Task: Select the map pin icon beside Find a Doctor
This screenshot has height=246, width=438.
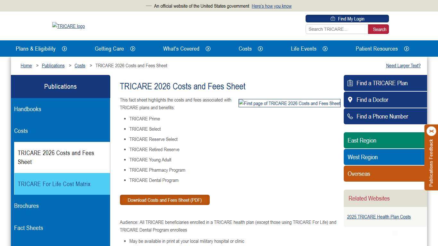Action: click(x=350, y=100)
